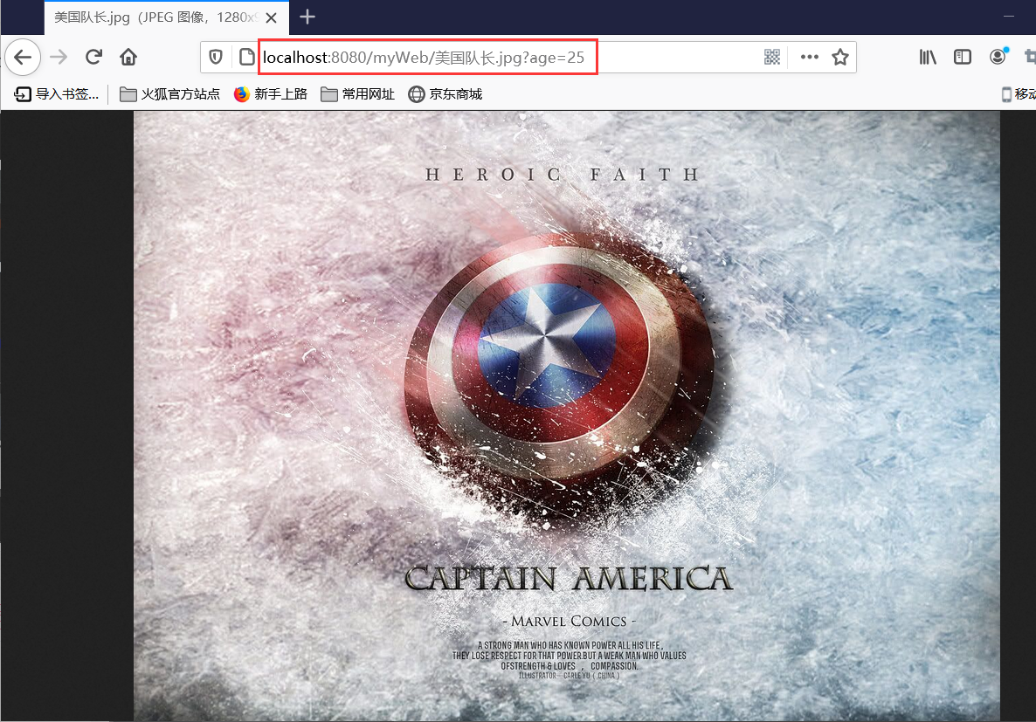The image size is (1036, 722).
Task: Click the forward navigation arrow
Action: (59, 58)
